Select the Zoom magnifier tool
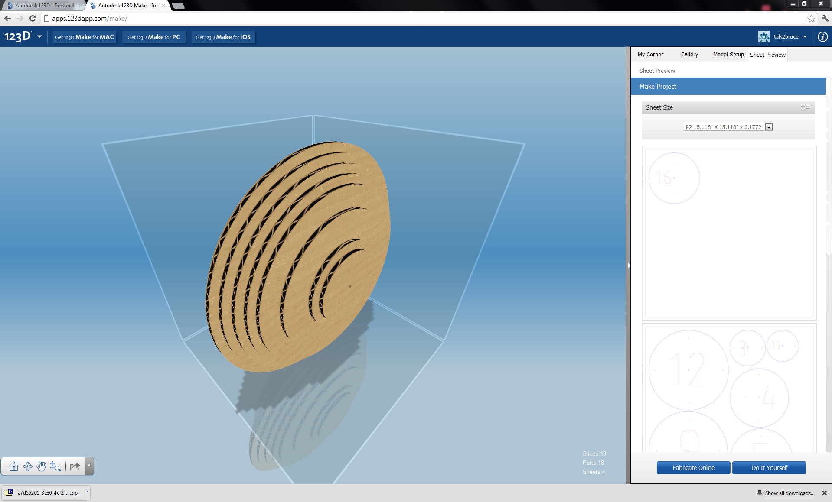 [55, 466]
